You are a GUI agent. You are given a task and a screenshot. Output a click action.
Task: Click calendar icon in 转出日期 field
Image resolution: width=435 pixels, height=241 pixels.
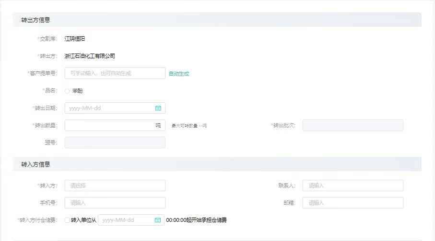point(158,108)
